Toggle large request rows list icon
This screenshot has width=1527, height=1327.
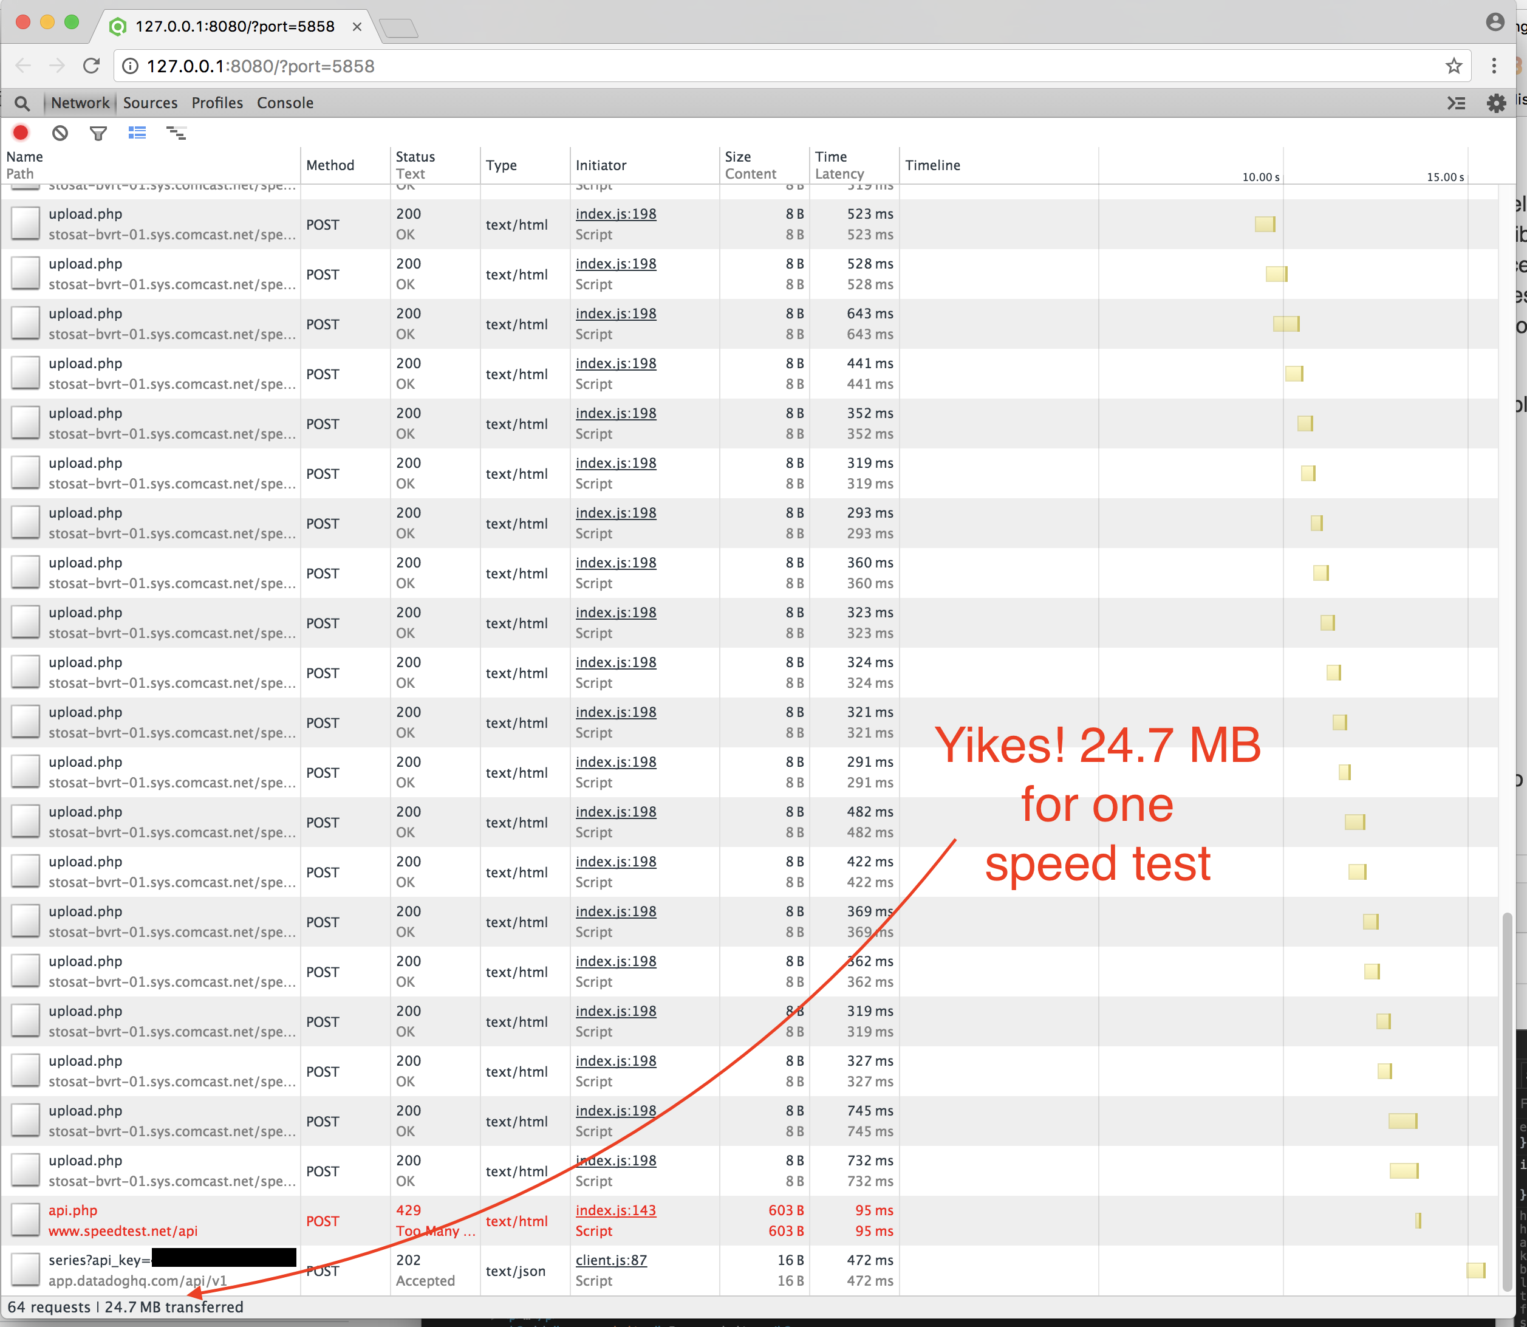pos(137,132)
